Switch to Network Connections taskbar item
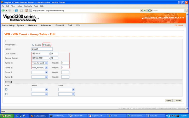 point(136,116)
